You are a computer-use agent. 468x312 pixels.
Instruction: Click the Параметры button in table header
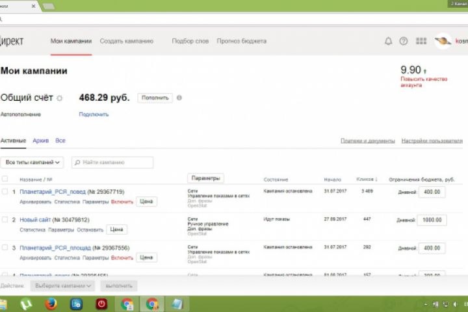205,178
